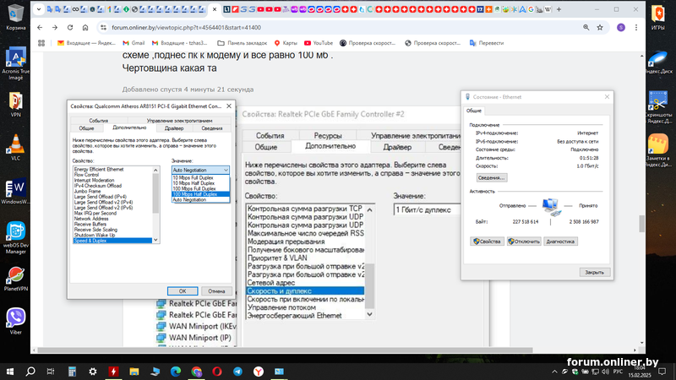This screenshot has height=380, width=676.
Task: Open the YouTube bookmark
Action: (x=319, y=43)
